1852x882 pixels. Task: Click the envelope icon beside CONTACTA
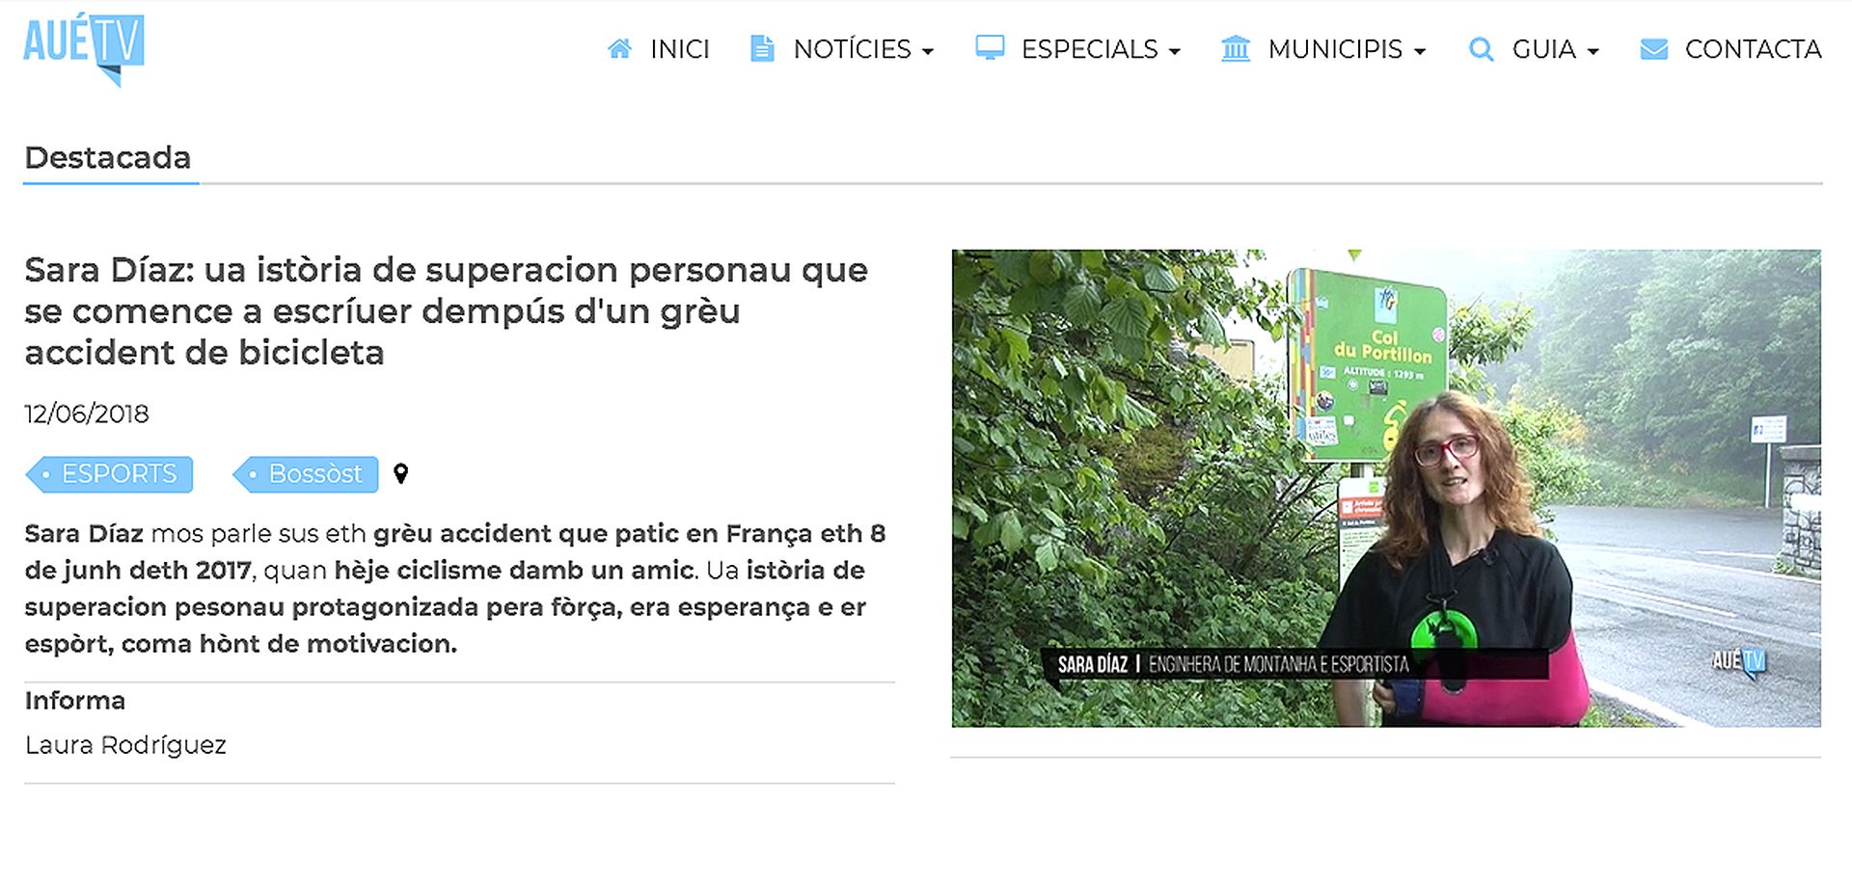tap(1654, 48)
